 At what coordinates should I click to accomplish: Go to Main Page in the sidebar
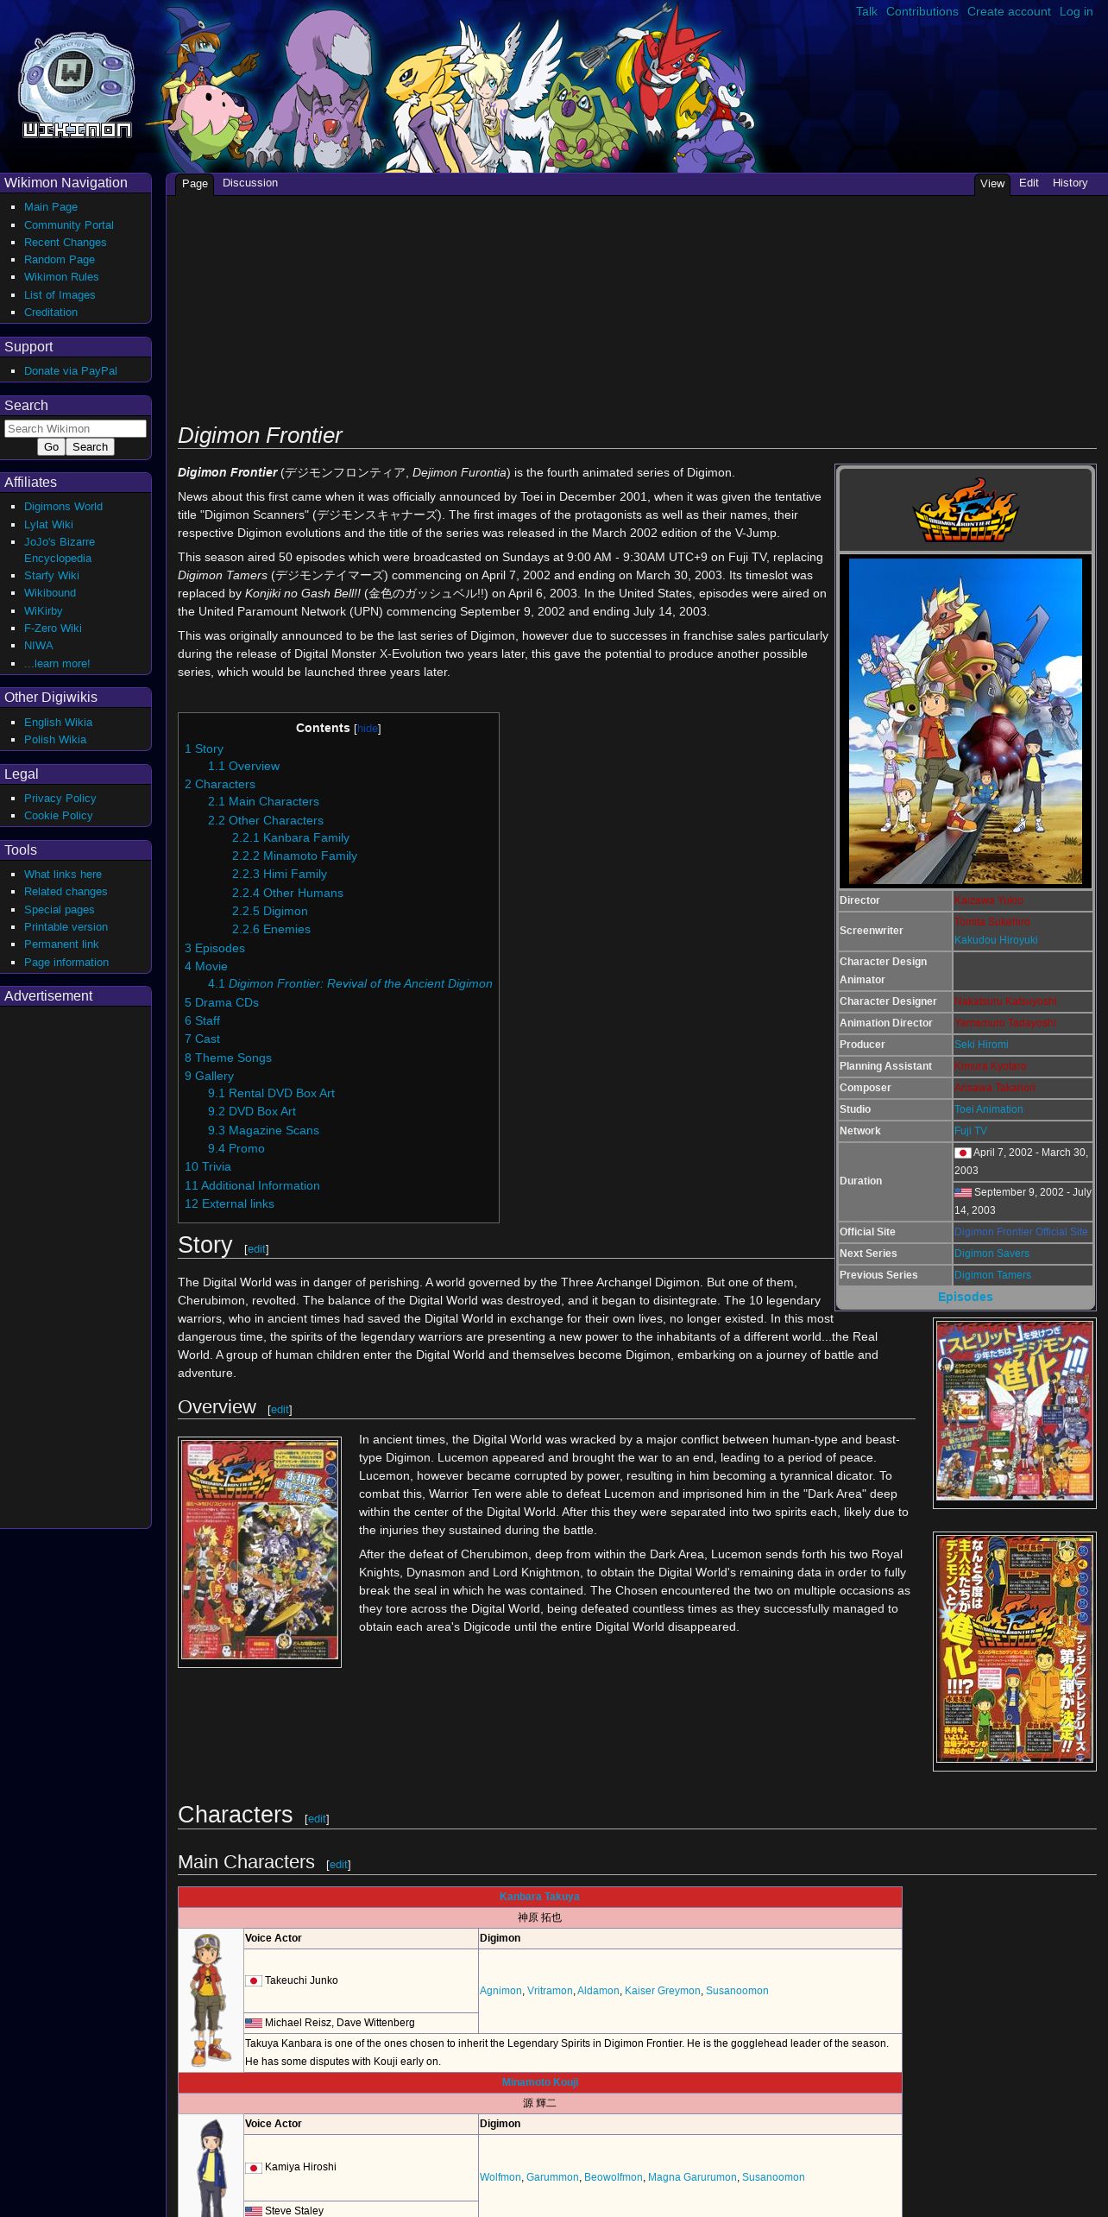tap(51, 207)
